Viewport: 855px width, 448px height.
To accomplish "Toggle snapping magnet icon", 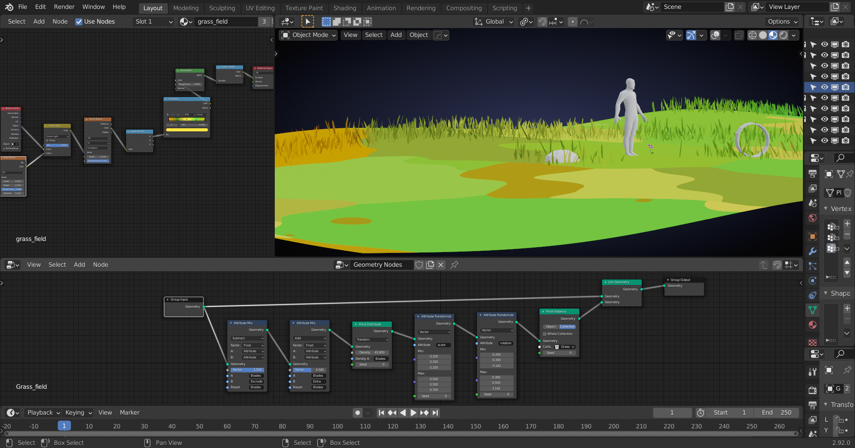I will pos(542,22).
